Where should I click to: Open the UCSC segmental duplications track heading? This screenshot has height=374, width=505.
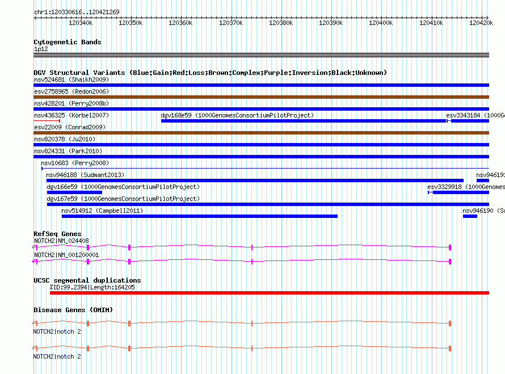tap(87, 280)
